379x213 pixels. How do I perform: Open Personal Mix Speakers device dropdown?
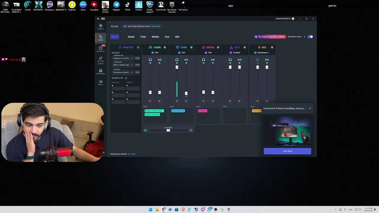(x=123, y=58)
